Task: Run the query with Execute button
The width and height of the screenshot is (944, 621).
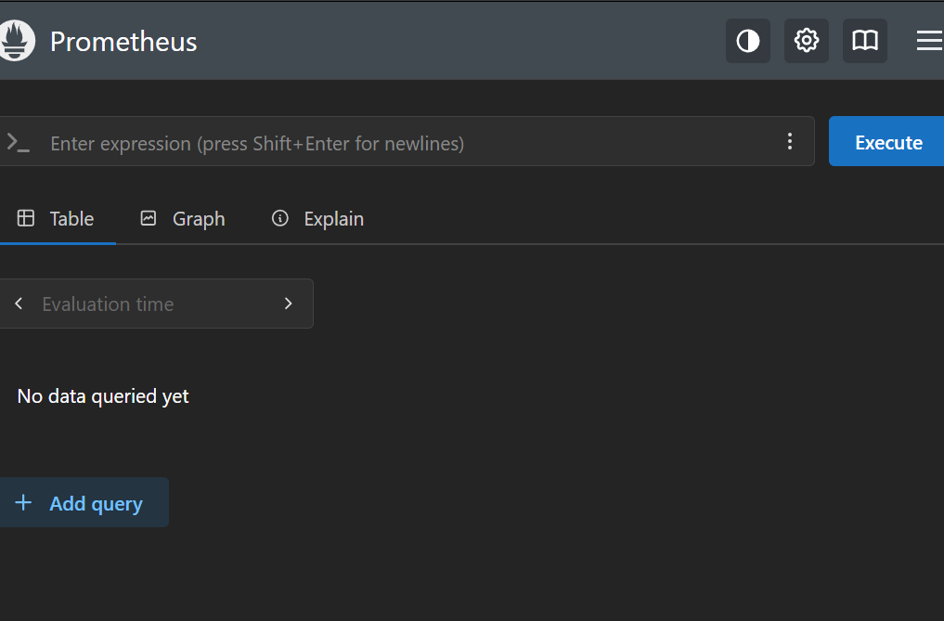Action: 888,141
